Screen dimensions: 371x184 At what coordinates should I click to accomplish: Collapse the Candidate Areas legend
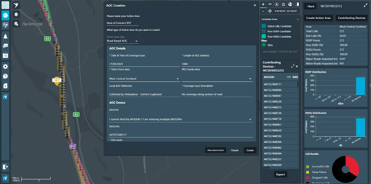298,19
